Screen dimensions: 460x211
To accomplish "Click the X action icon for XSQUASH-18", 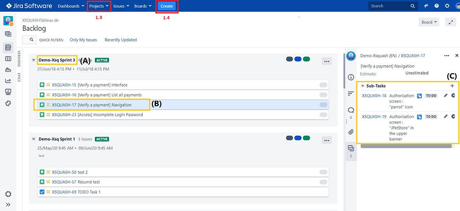I will 453,96.
